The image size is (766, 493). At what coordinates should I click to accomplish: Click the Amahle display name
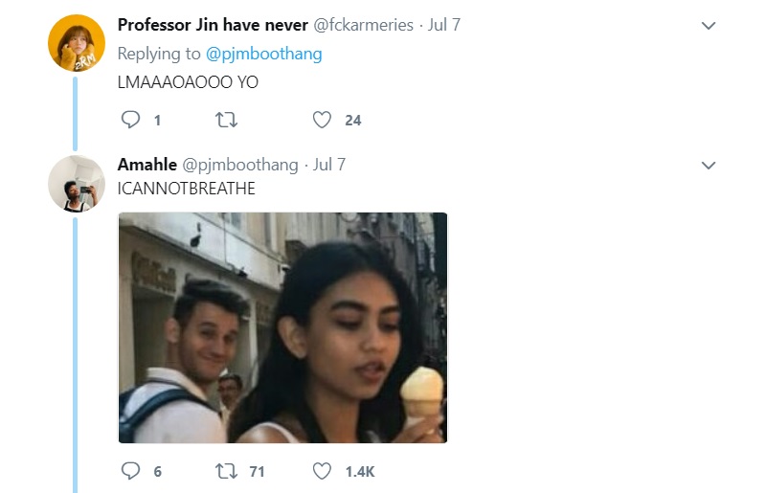tap(147, 164)
